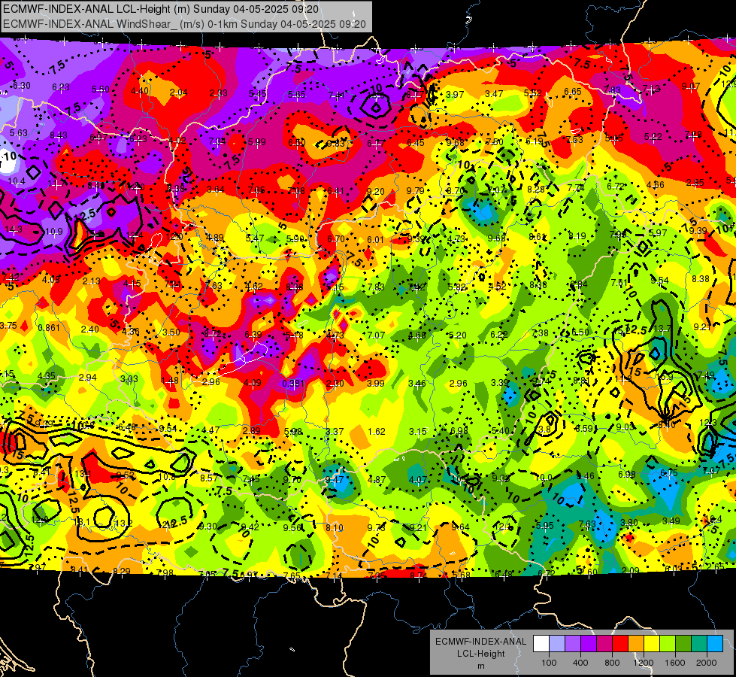The width and height of the screenshot is (736, 677).
Task: Click the 800 legend scale label
Action: coord(612,663)
